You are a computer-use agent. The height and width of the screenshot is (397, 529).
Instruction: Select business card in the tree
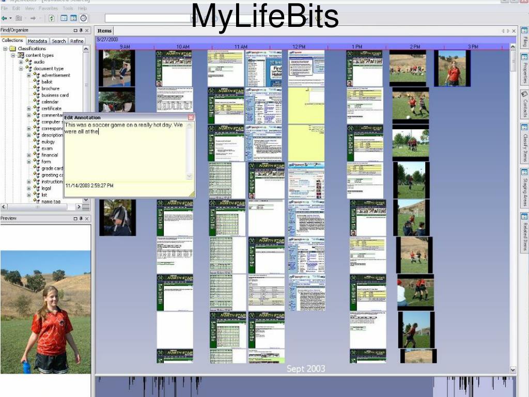[x=55, y=95]
